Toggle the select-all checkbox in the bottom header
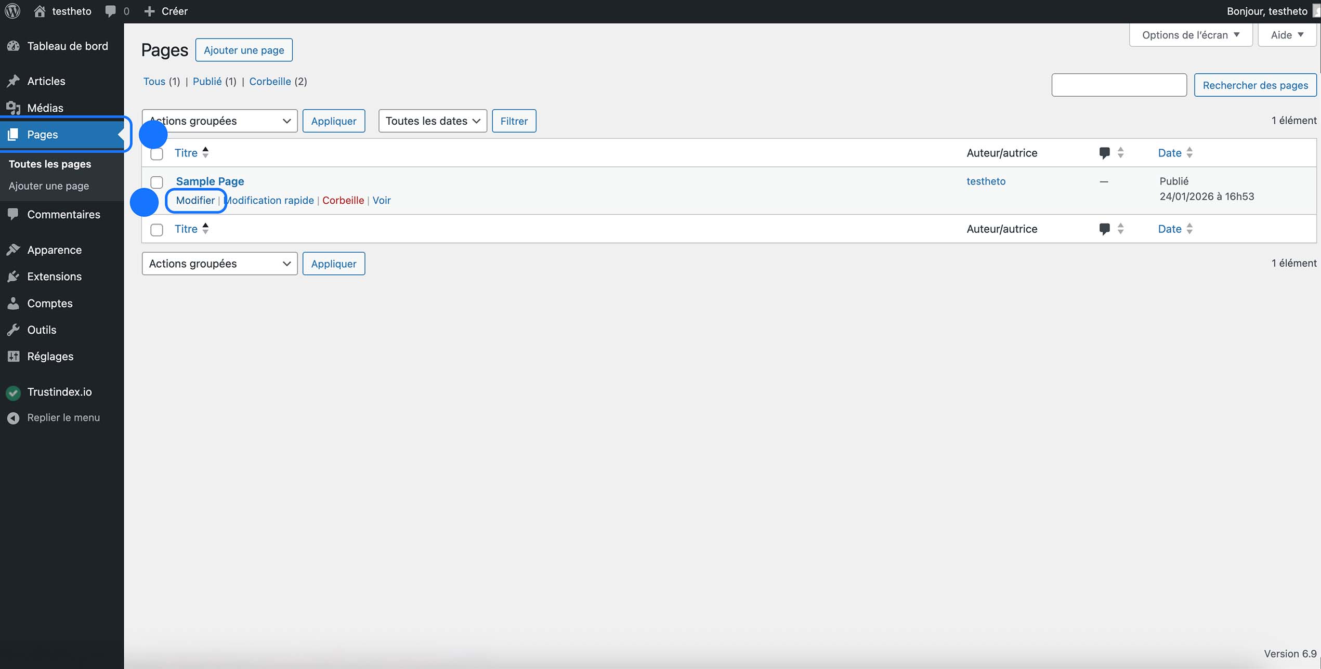1321x669 pixels. point(156,229)
